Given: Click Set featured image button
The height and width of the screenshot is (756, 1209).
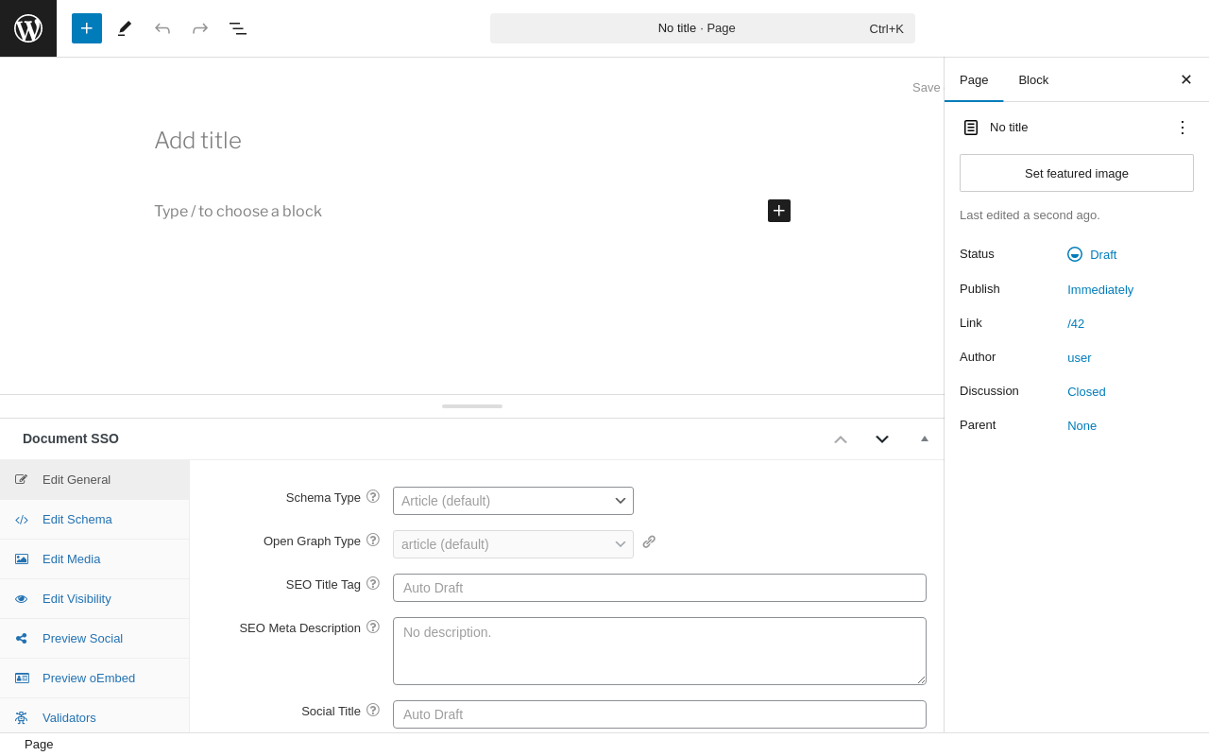Looking at the screenshot, I should pyautogui.click(x=1077, y=173).
